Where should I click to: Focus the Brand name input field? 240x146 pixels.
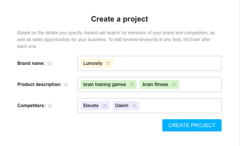(x=167, y=63)
